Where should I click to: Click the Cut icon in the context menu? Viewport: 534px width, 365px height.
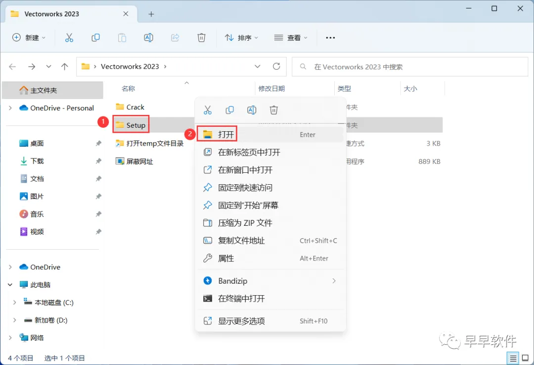(207, 110)
